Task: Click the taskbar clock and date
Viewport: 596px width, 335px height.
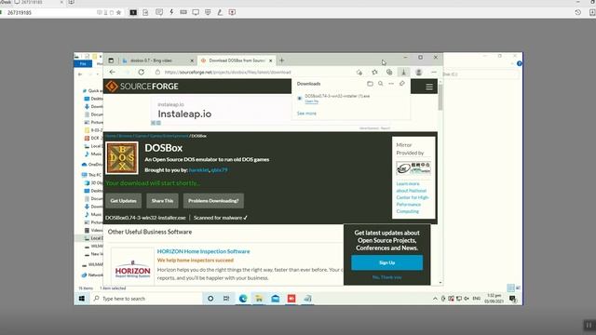Action: pos(494,299)
